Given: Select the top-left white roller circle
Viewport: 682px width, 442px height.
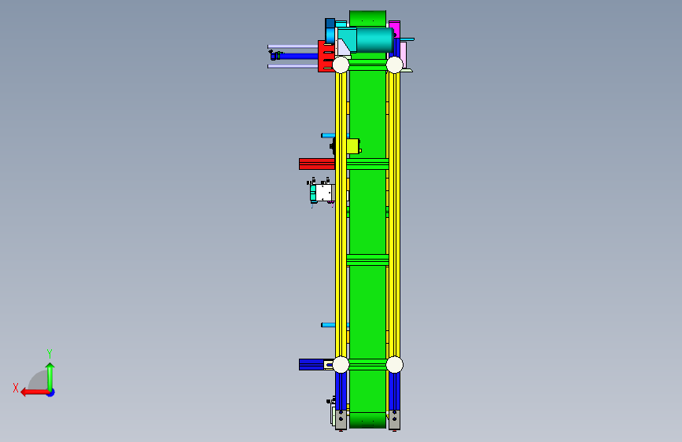Looking at the screenshot, I should [x=341, y=64].
